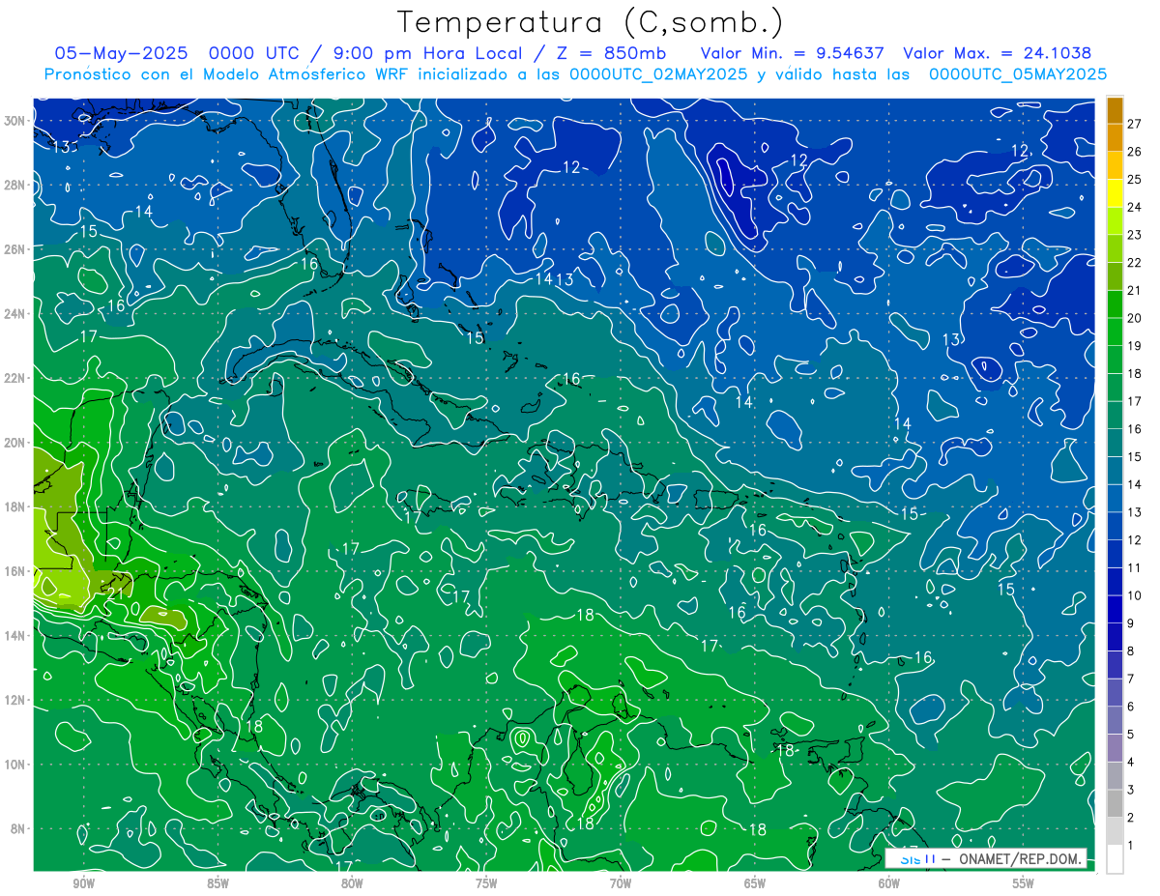Viewport: 1160px width, 896px height.
Task: Click the "21" contour label on the map
Action: tap(115, 593)
